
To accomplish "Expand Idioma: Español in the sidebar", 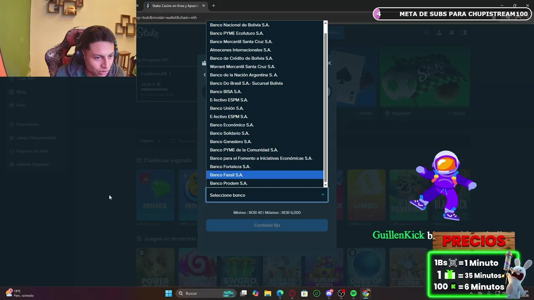I will tap(35, 165).
